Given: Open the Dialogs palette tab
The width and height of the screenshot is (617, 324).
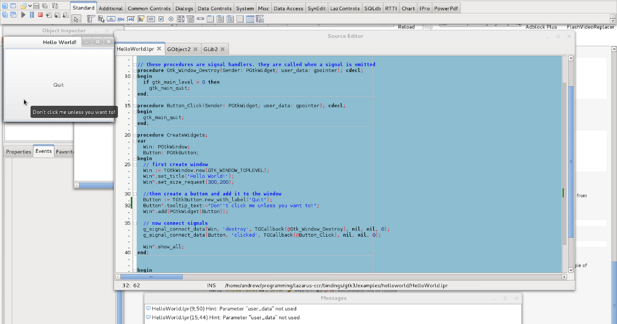Looking at the screenshot, I should click(x=184, y=8).
